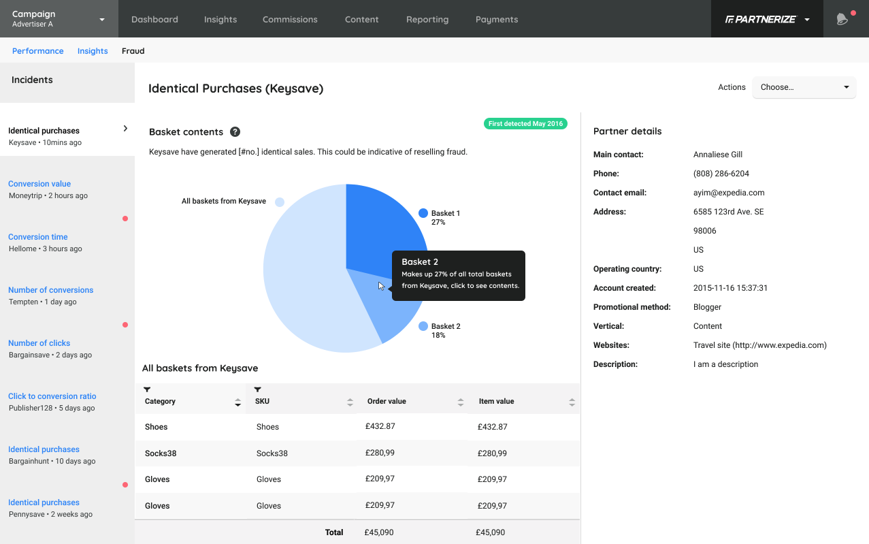The width and height of the screenshot is (869, 544).
Task: Click the notification bell icon
Action: point(842,19)
